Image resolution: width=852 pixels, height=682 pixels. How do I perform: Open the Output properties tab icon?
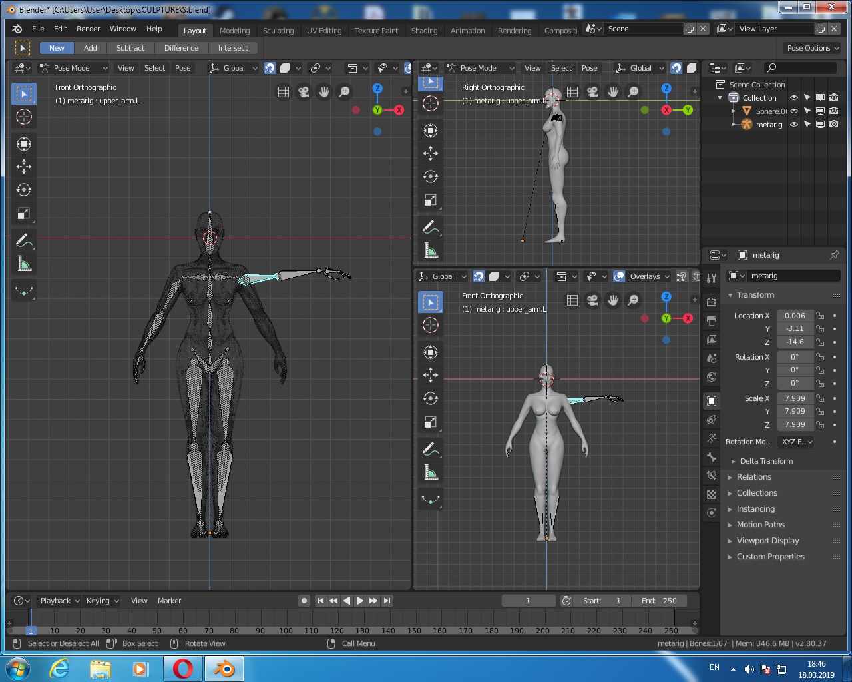coord(712,320)
